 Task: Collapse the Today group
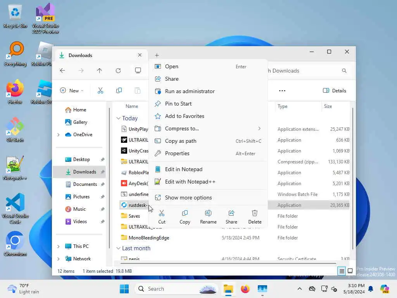pos(118,118)
